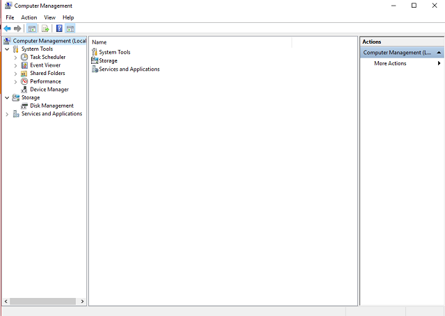Viewport: 445px width, 316px height.
Task: Open the Help menu
Action: pos(68,17)
